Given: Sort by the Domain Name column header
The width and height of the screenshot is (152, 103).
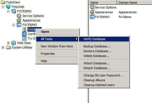Looking at the screenshot, I should click(x=134, y=3).
